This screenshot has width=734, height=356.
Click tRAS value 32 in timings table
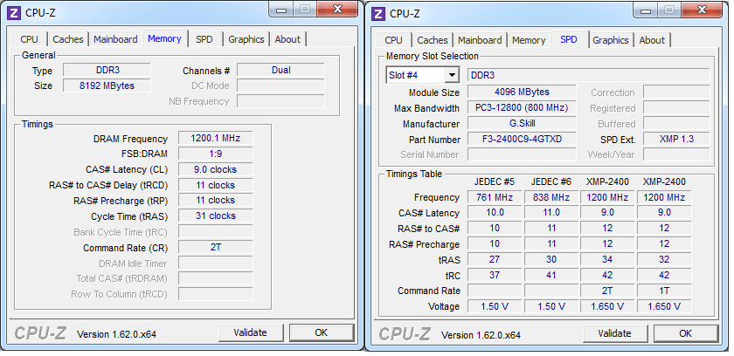pyautogui.click(x=664, y=259)
